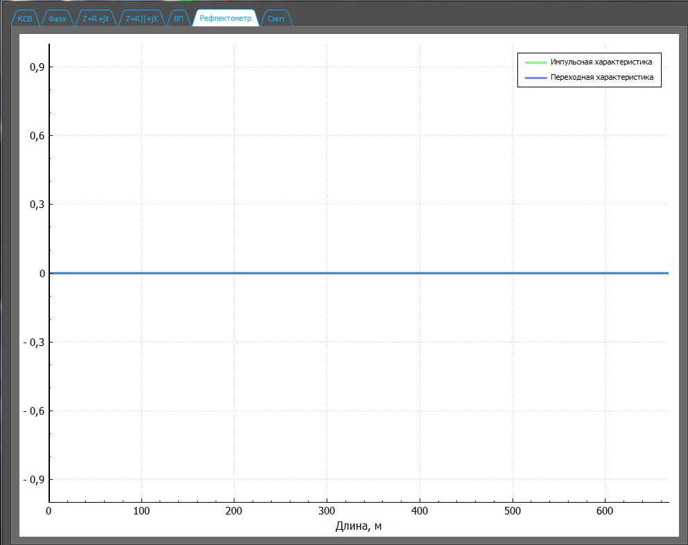Image resolution: width=688 pixels, height=545 pixels.
Task: Click the 600 mark on length axis
Action: pyautogui.click(x=605, y=510)
